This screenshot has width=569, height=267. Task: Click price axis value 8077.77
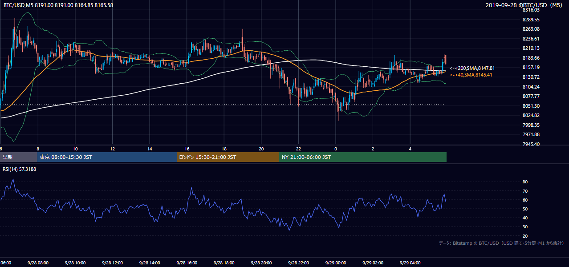coord(531,96)
